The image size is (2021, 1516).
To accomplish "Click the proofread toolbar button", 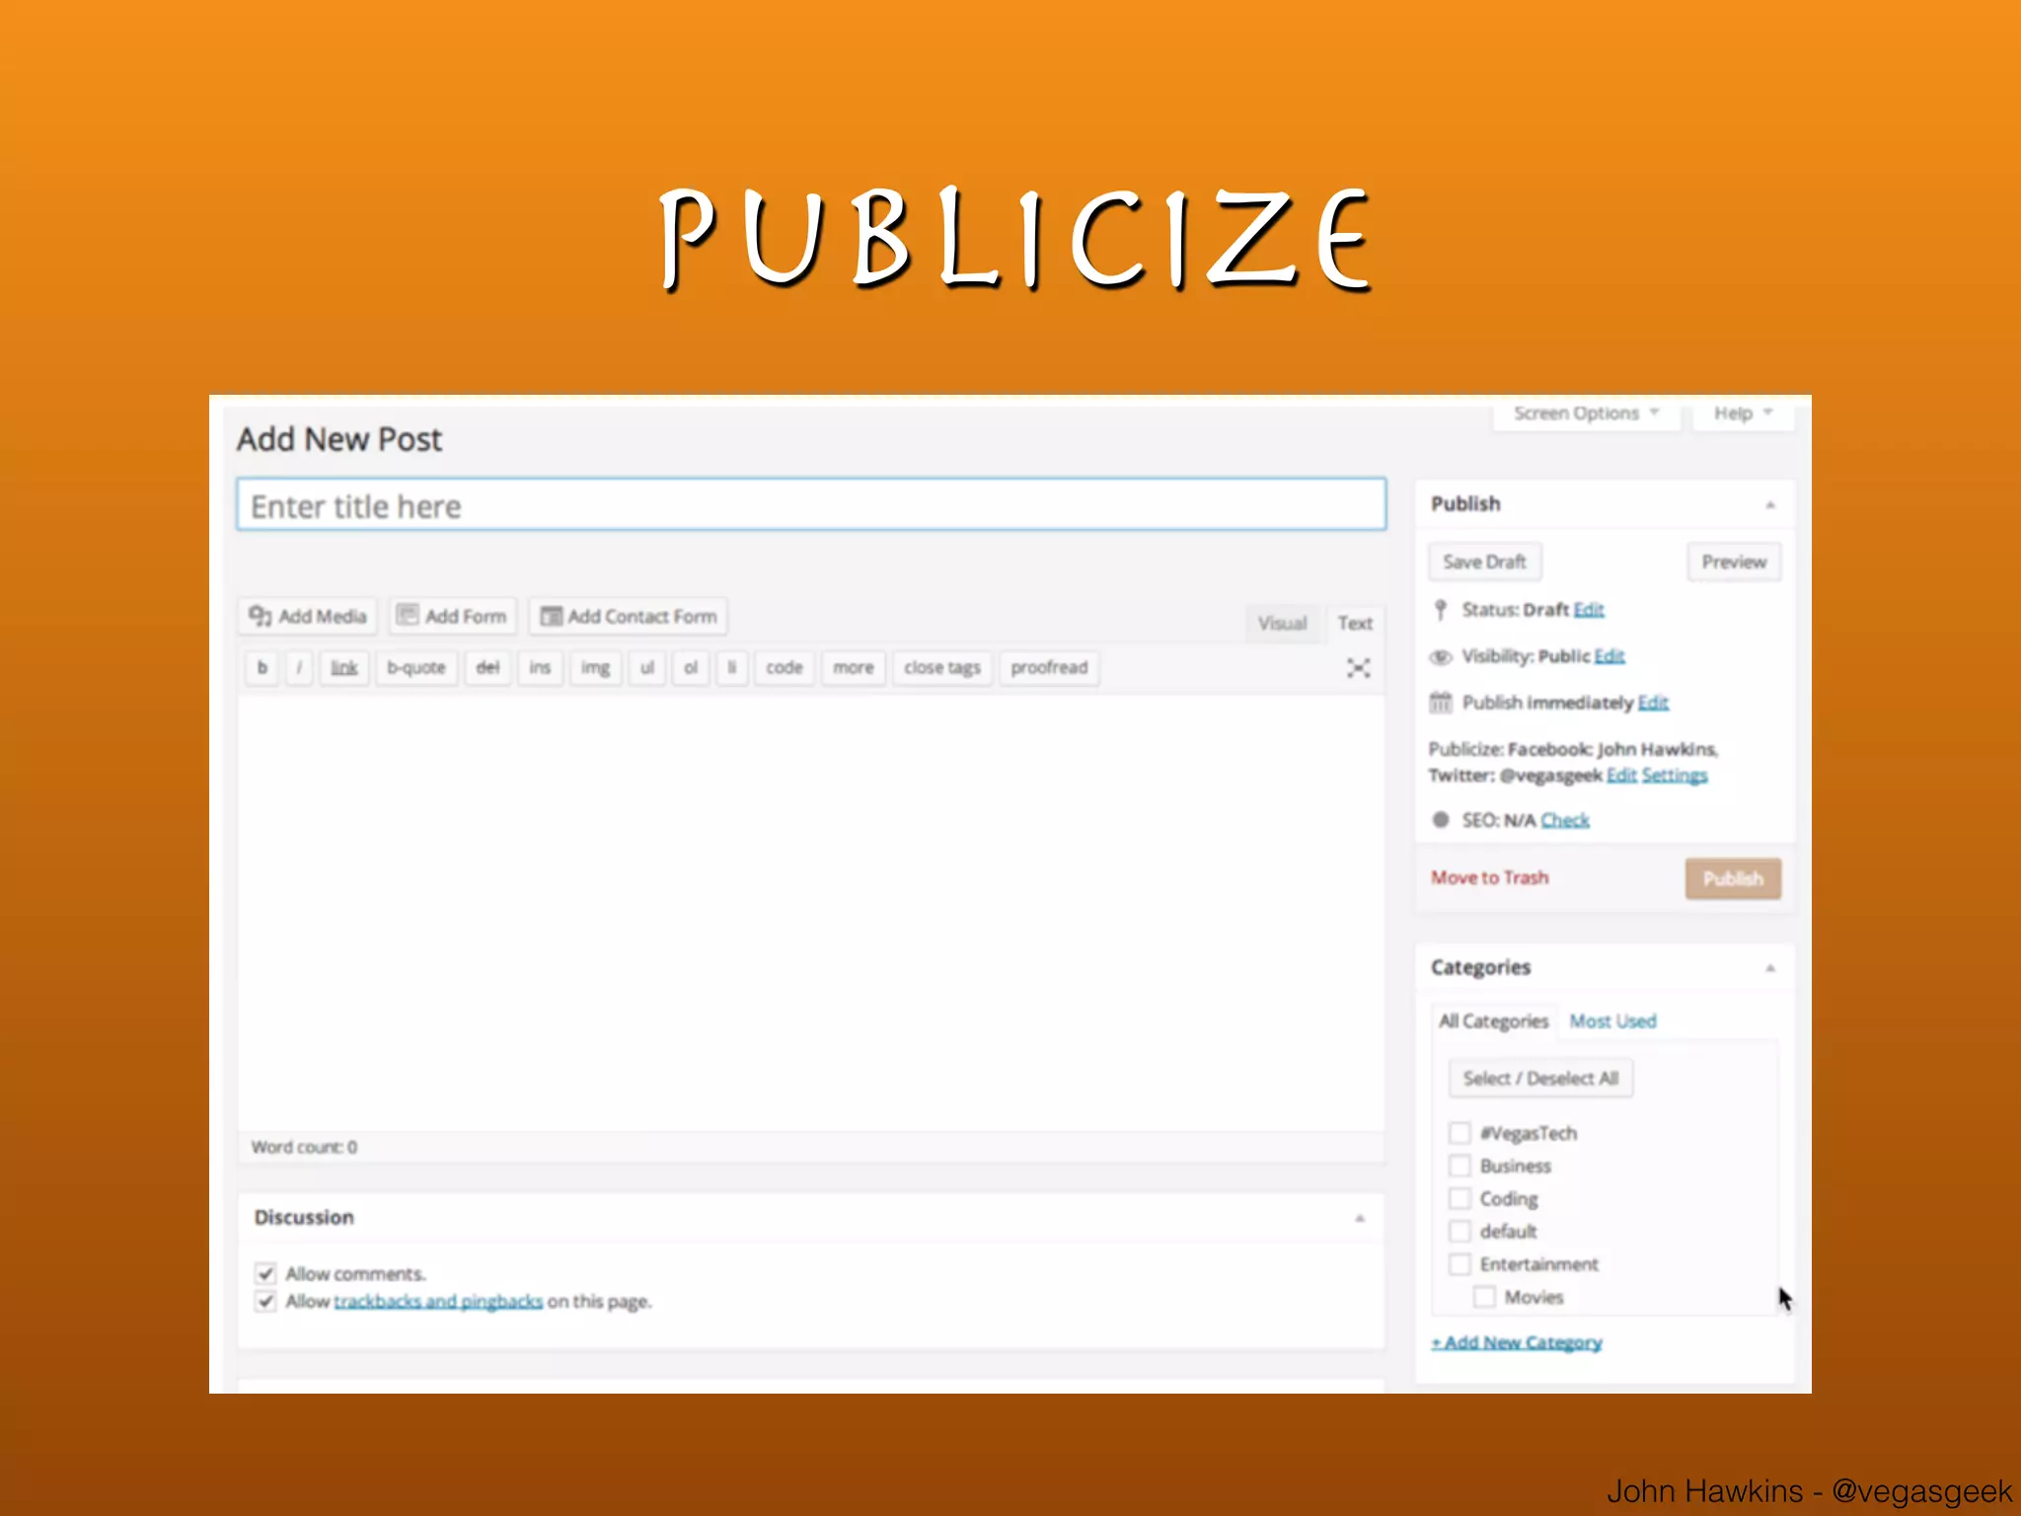I will (x=1049, y=668).
